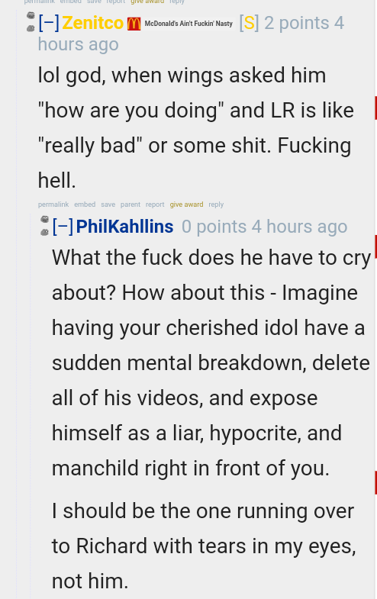The width and height of the screenshot is (377, 599).
Task: Click the "McDonald's Ain't Fuckin' Nasty" flair text
Action: pyautogui.click(x=188, y=24)
